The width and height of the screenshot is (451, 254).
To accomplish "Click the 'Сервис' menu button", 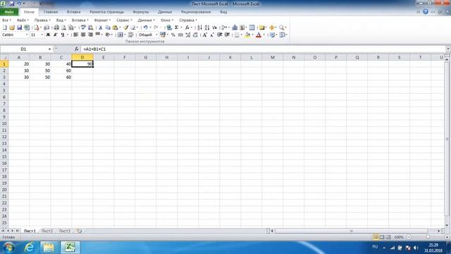I will (x=124, y=20).
